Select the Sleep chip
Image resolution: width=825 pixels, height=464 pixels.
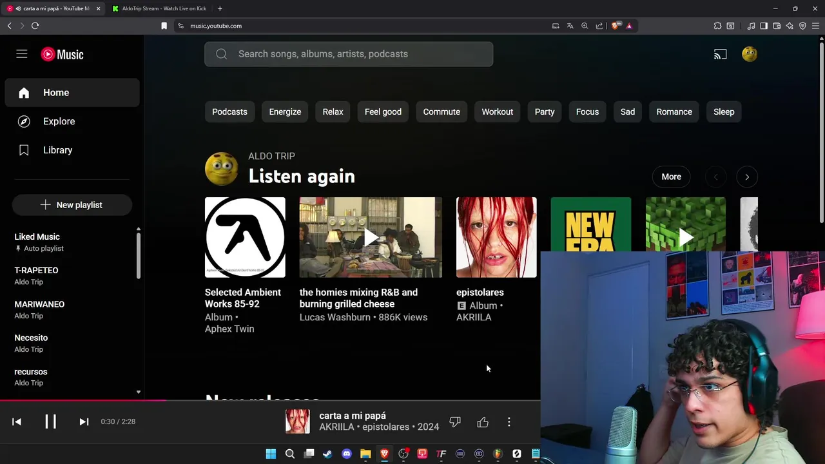click(x=724, y=112)
